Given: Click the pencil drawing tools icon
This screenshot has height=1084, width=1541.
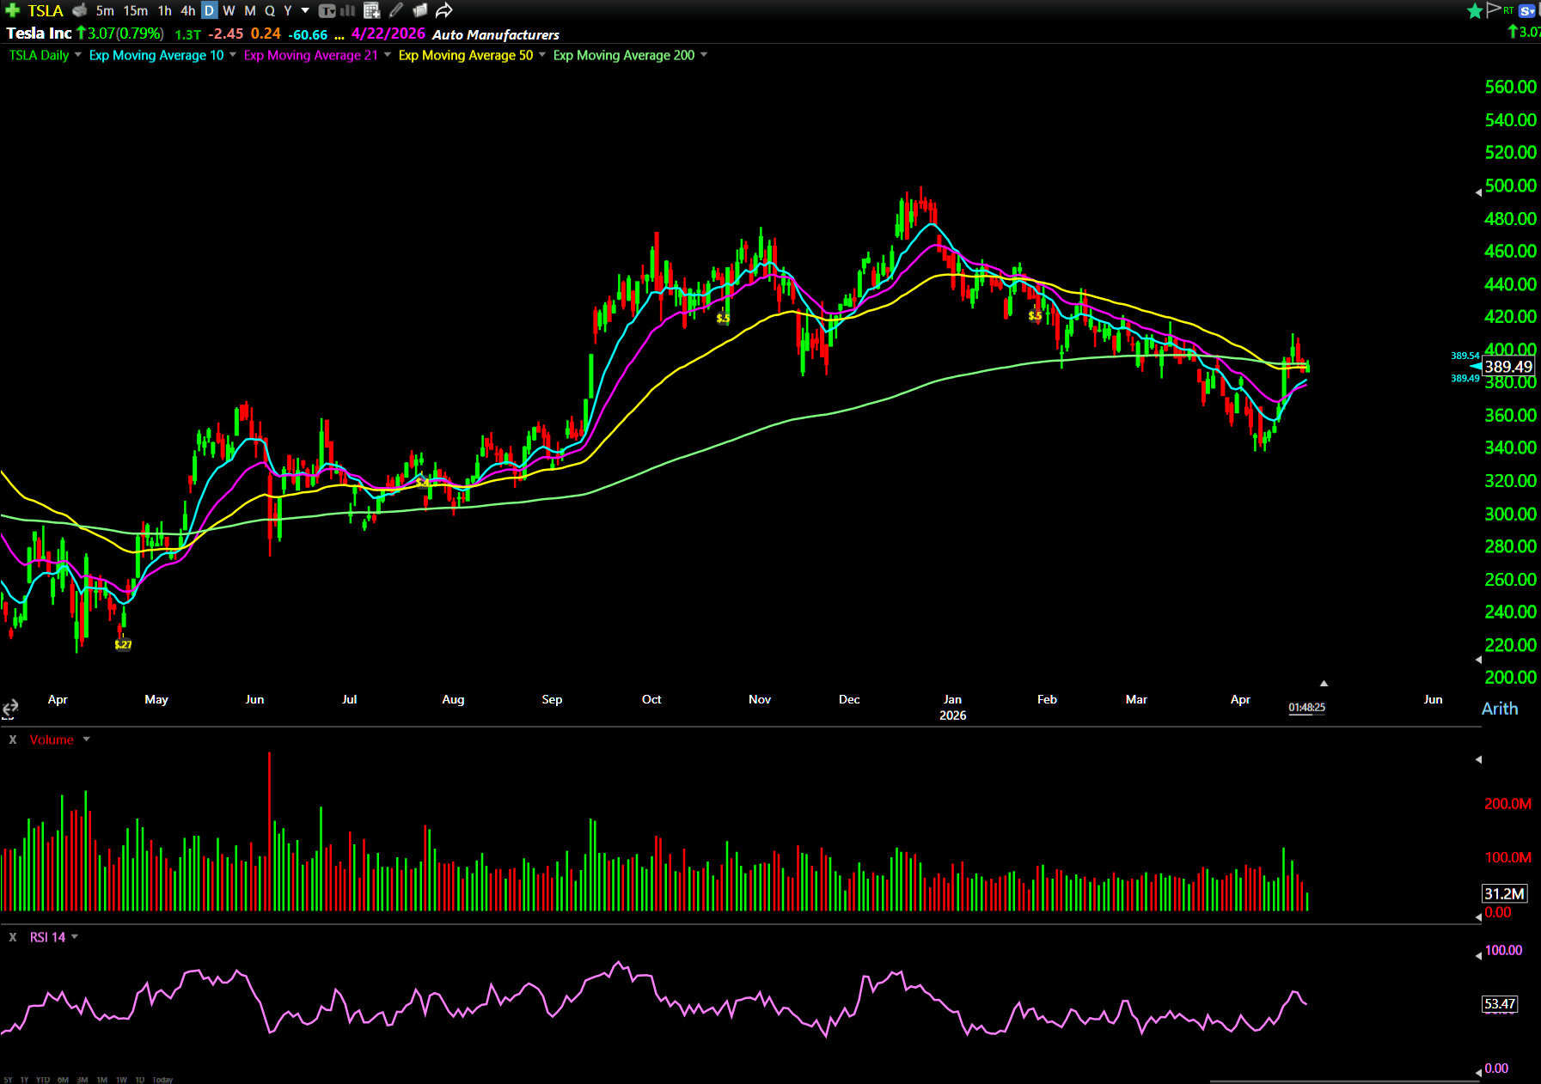Looking at the screenshot, I should tap(396, 10).
